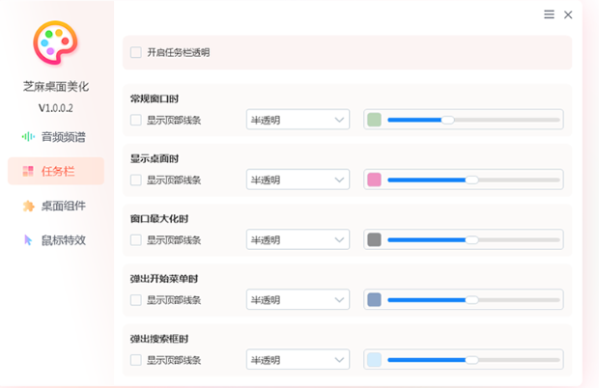Click the green color swatch for 常规窗口时
599x388 pixels.
tap(374, 120)
